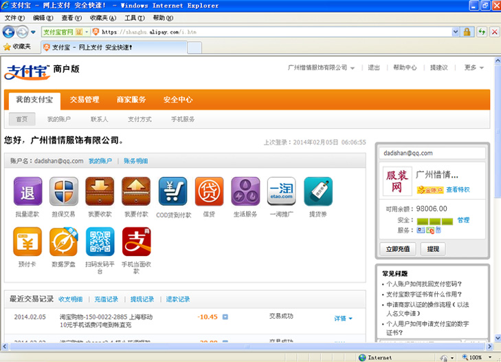The height and width of the screenshot is (362, 501).
Task: Open the 信贷 loan icon
Action: pos(210,191)
